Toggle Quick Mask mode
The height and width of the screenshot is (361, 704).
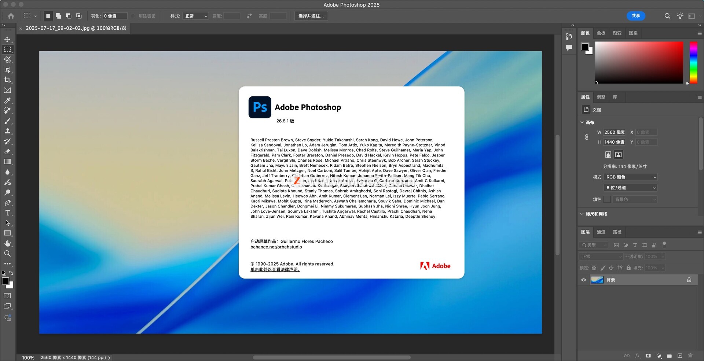tap(7, 296)
